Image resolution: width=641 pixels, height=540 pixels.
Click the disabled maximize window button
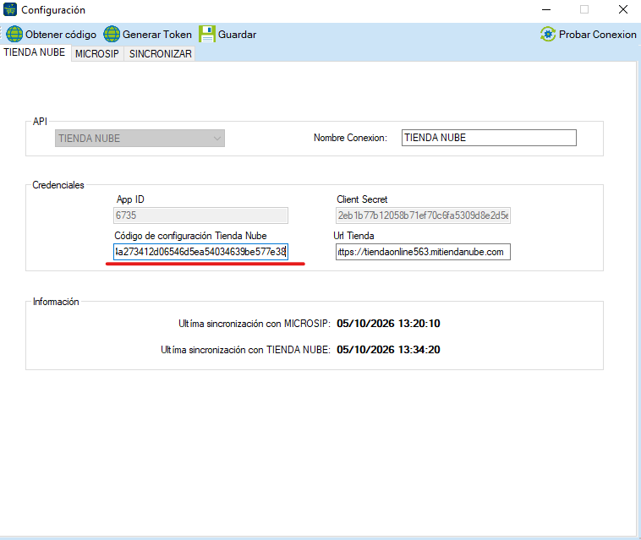point(584,9)
